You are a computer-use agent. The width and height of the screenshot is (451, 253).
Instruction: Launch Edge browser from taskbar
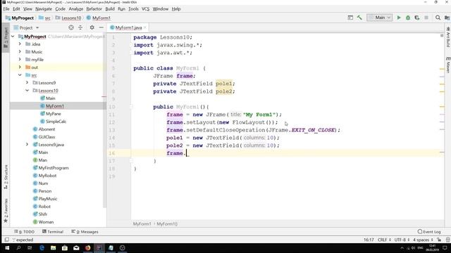(x=42, y=248)
